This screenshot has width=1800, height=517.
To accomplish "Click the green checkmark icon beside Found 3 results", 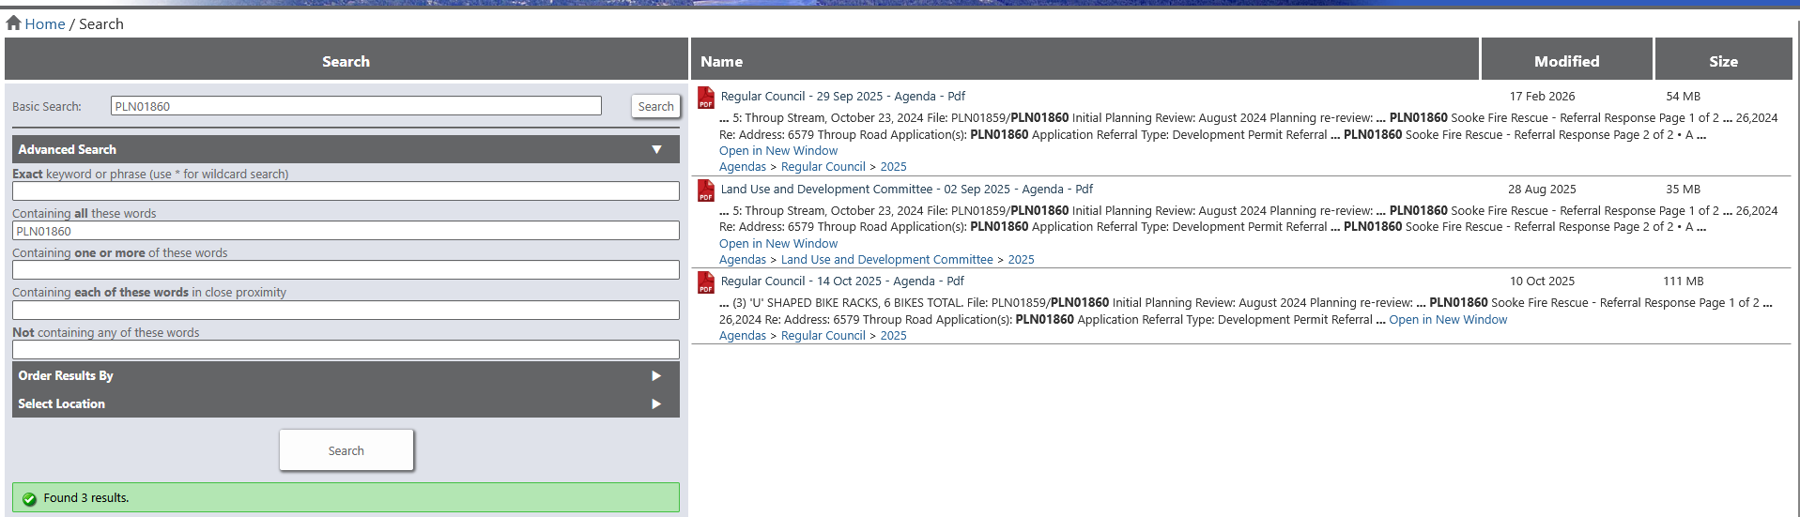I will click(29, 498).
